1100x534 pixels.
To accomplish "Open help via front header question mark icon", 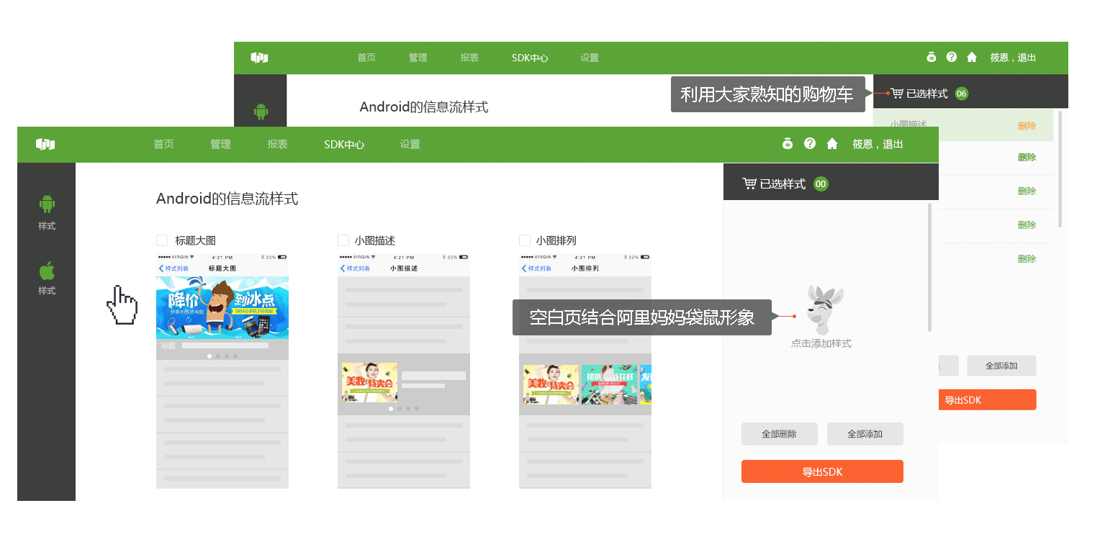I will [810, 144].
